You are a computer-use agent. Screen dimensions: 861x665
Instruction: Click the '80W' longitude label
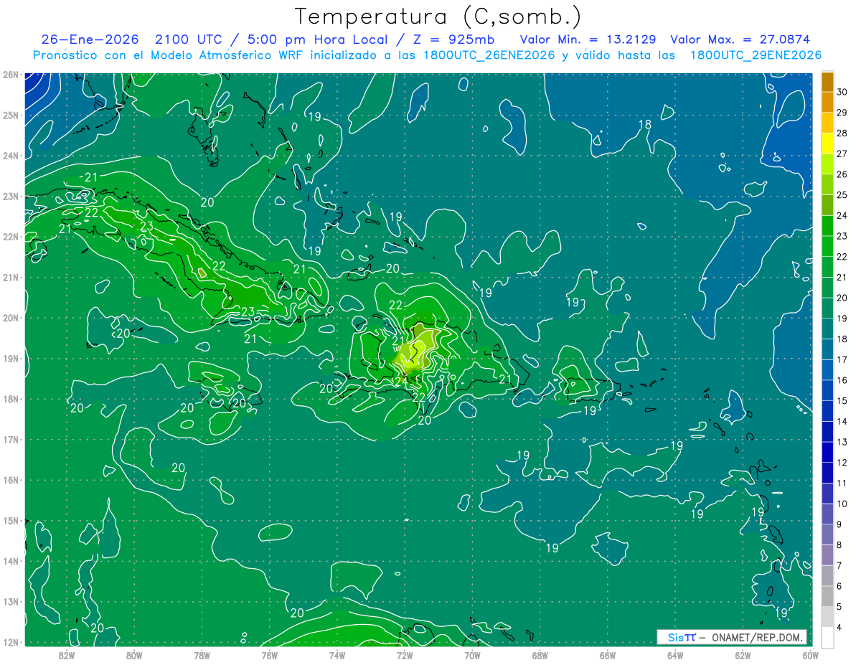point(133,654)
